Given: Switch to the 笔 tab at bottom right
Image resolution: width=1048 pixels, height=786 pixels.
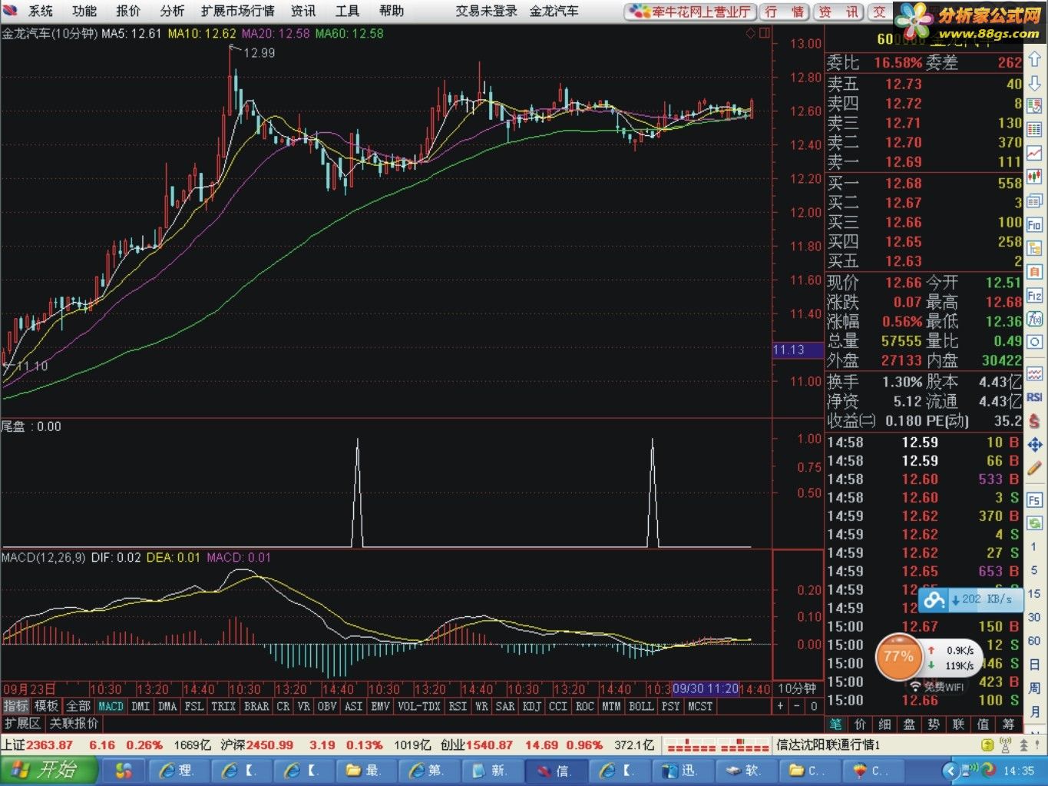Looking at the screenshot, I should pos(835,724).
